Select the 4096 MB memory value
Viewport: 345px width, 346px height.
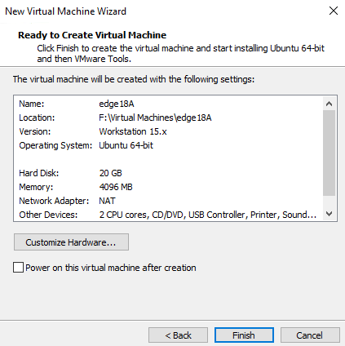click(x=116, y=187)
